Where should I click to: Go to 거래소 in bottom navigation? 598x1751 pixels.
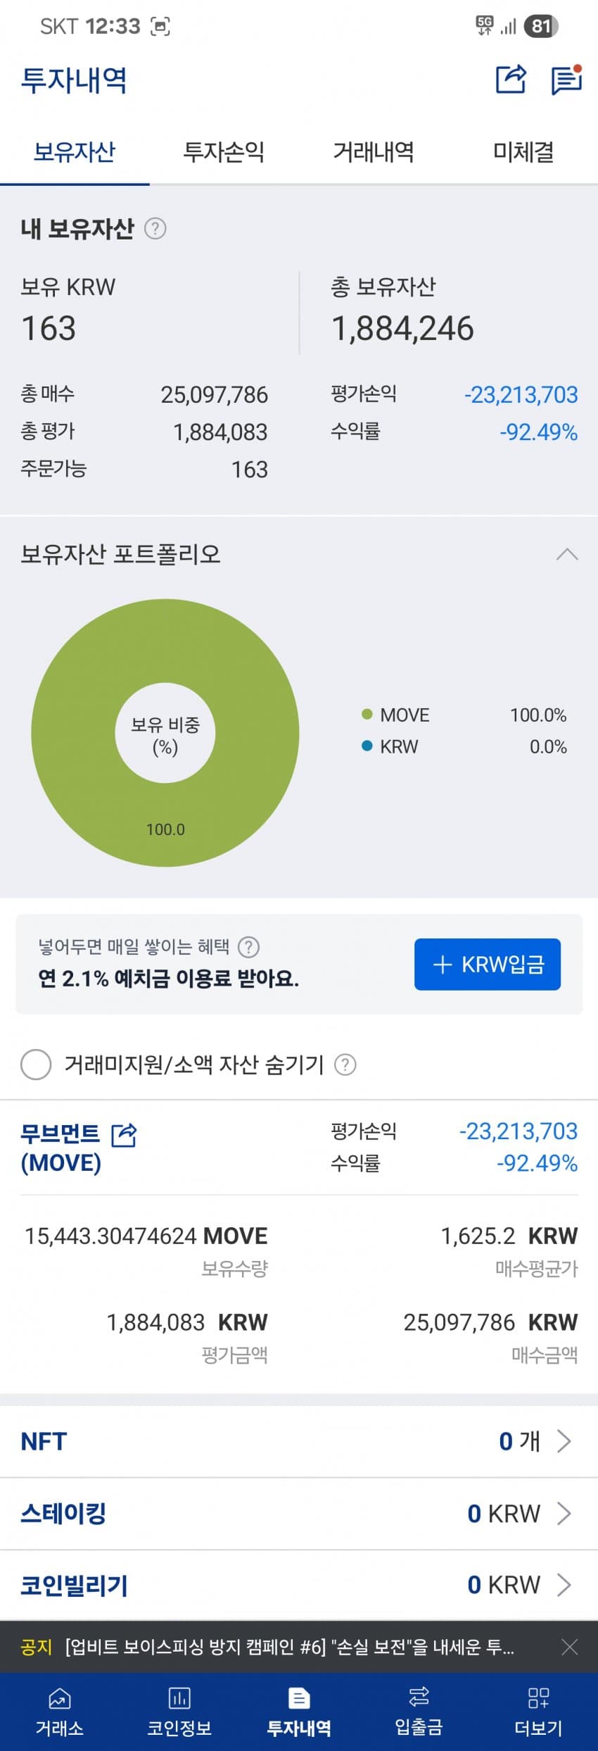[x=60, y=1712]
